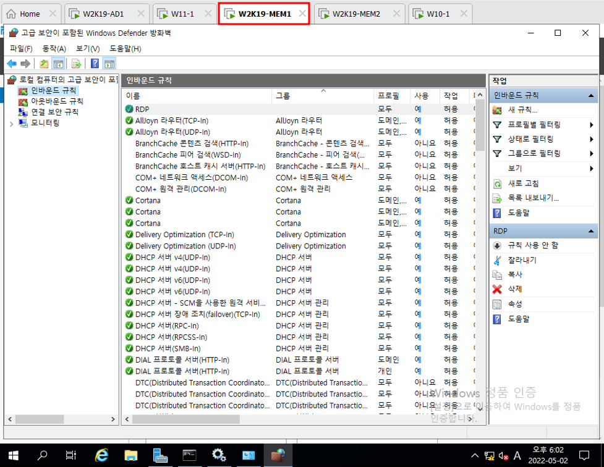
Task: Collapse the Inbound Rules (인바운드 규칙) actions section
Action: click(x=591, y=96)
